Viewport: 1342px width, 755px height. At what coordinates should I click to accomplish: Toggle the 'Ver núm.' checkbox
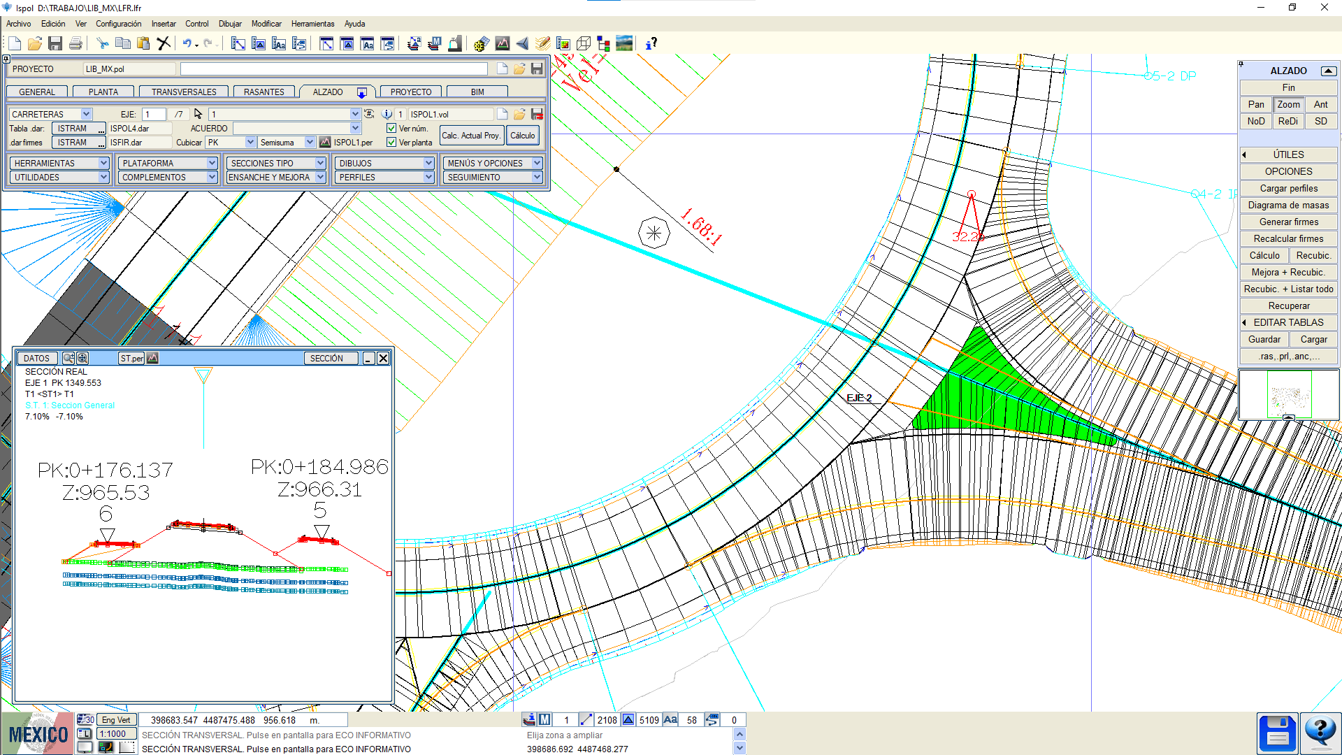tap(391, 129)
